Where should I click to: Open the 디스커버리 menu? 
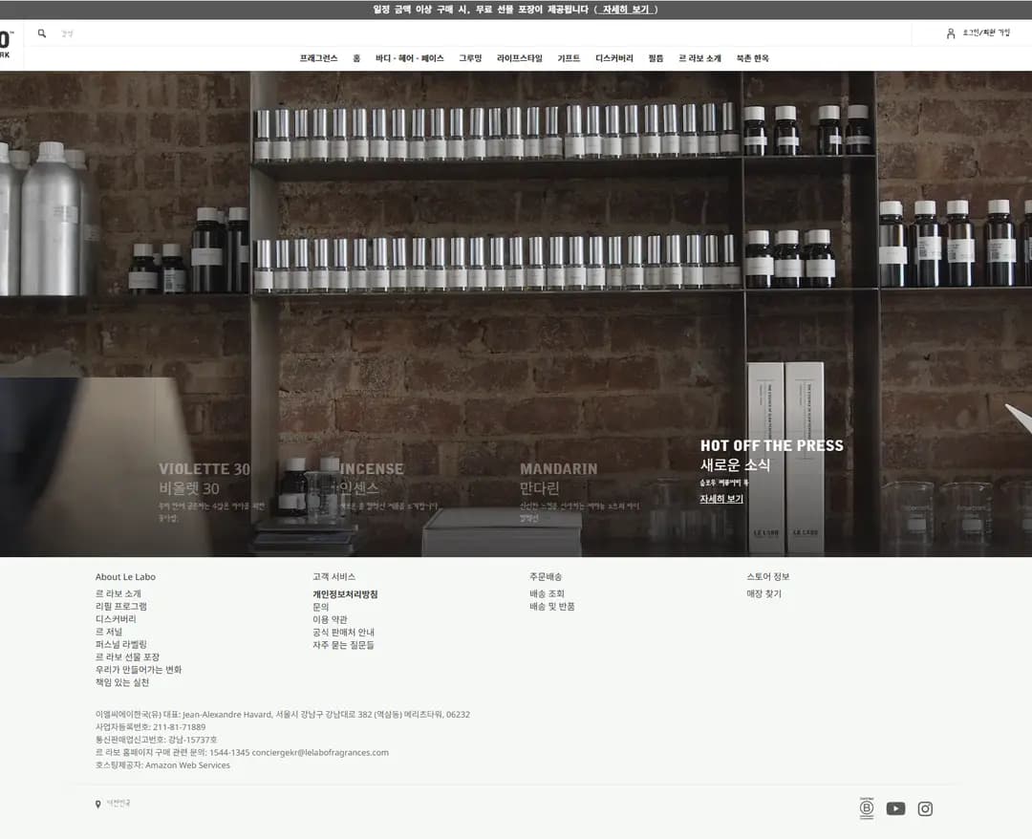(x=614, y=58)
